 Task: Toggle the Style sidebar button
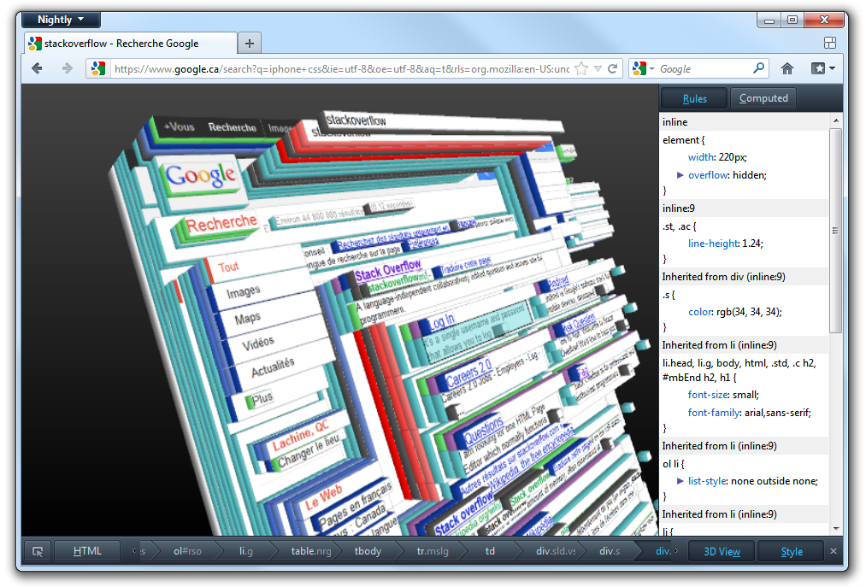(791, 551)
